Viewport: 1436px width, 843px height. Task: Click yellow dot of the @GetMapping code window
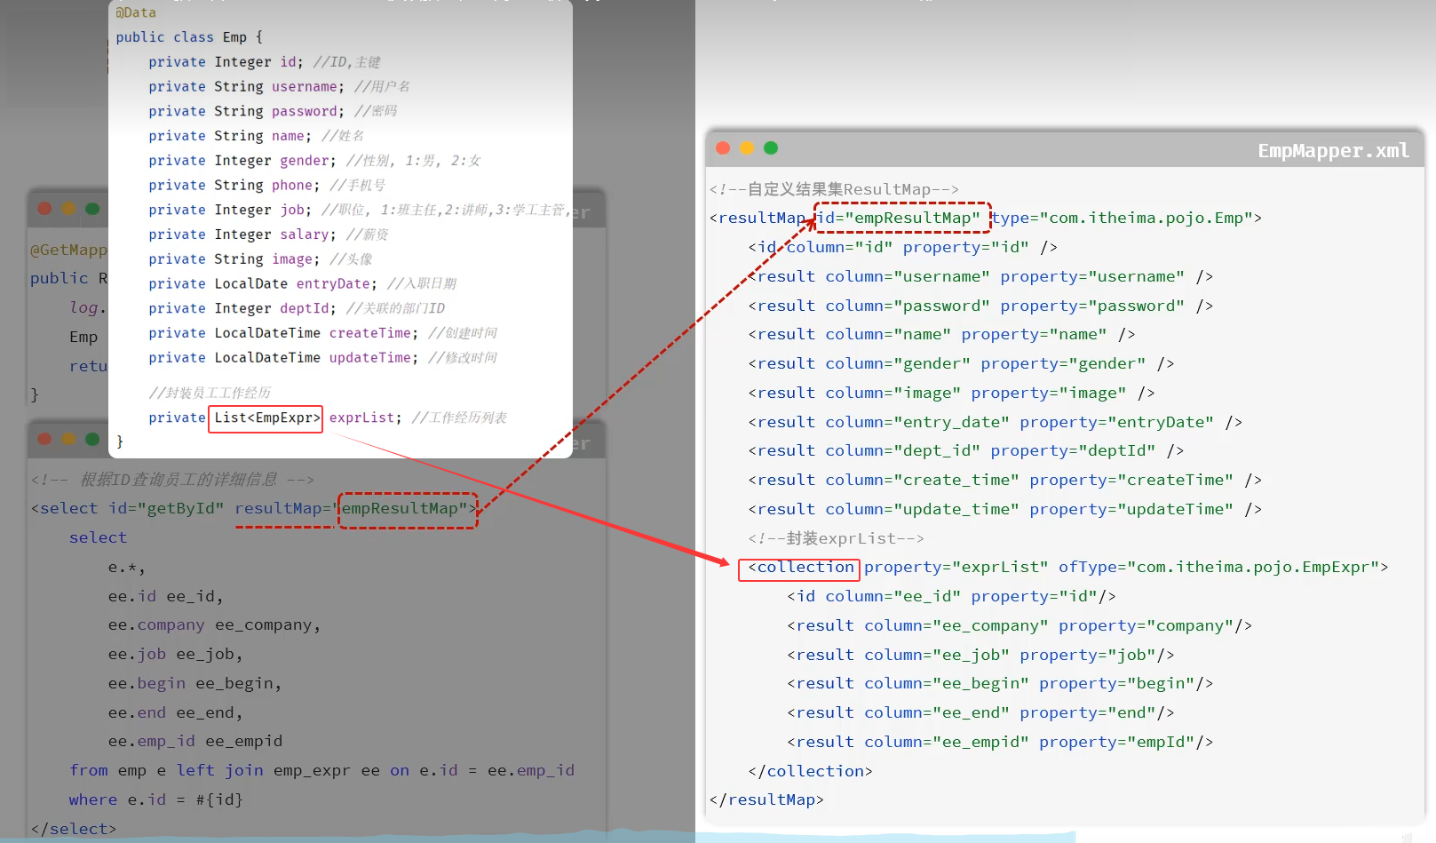[x=68, y=209]
